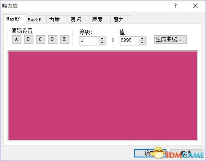Screen dimensions: 206x161
Task: Go to the 魔力 tab
Action: (121, 20)
